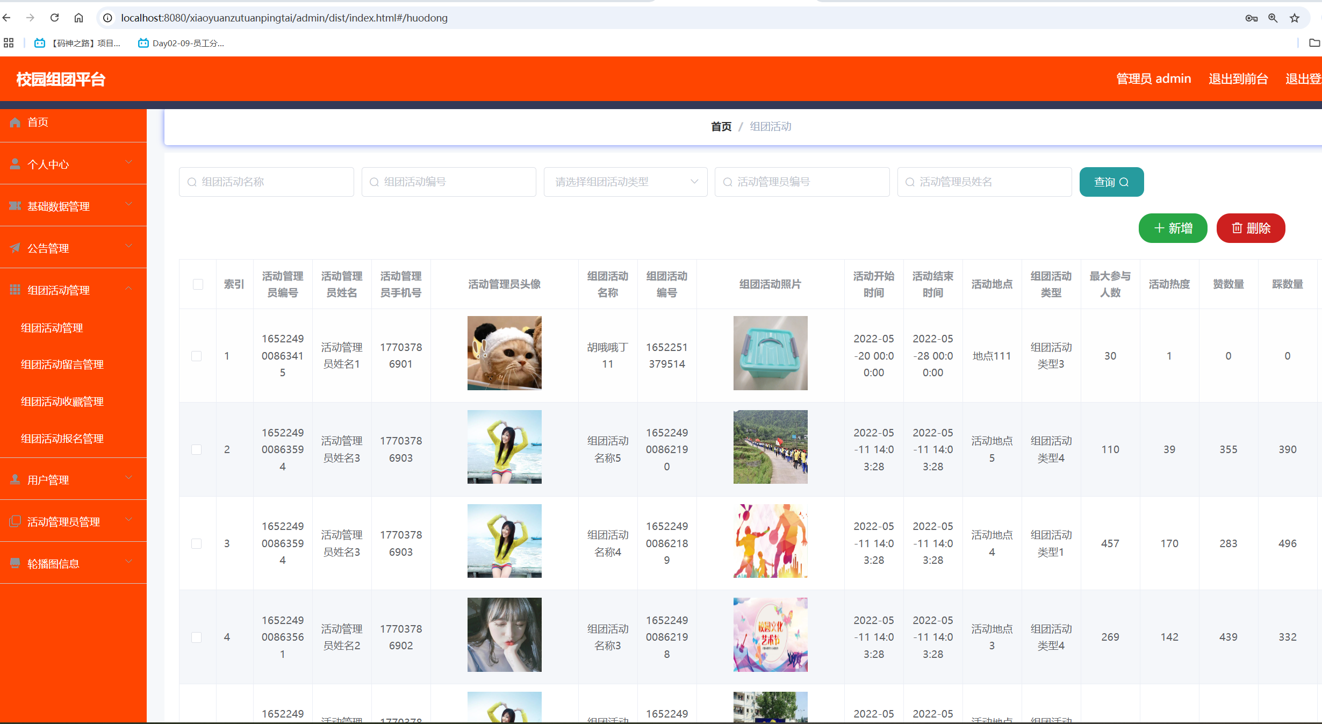The height and width of the screenshot is (724, 1322).
Task: Click the 轮播图信息 sidebar icon
Action: pos(15,563)
